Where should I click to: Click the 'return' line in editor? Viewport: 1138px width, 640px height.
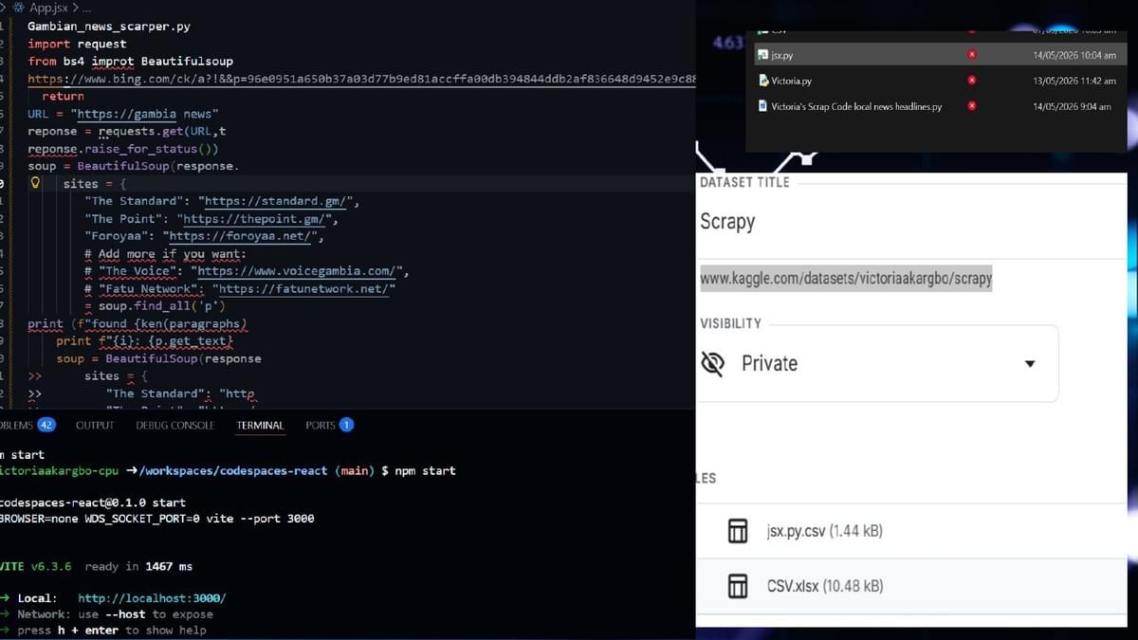pyautogui.click(x=63, y=96)
